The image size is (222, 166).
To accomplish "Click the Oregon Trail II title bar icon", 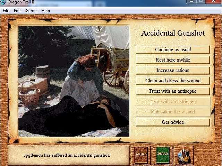I will tap(3, 2).
